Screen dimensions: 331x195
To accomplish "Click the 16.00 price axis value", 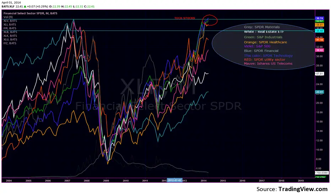I will tap(319, 122).
